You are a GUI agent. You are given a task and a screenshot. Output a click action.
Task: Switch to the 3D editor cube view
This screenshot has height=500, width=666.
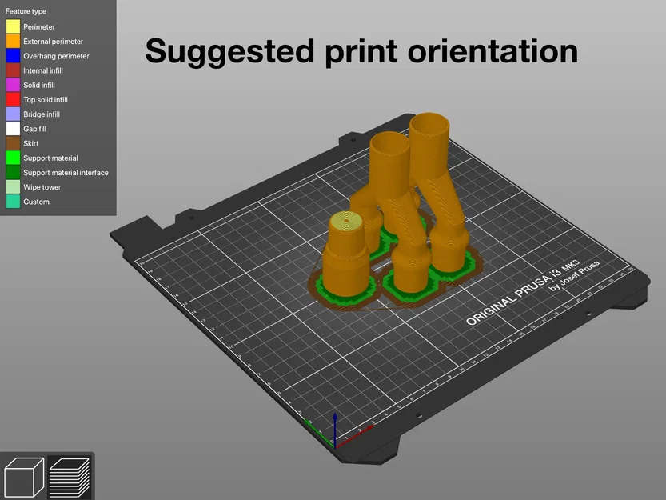point(24,477)
